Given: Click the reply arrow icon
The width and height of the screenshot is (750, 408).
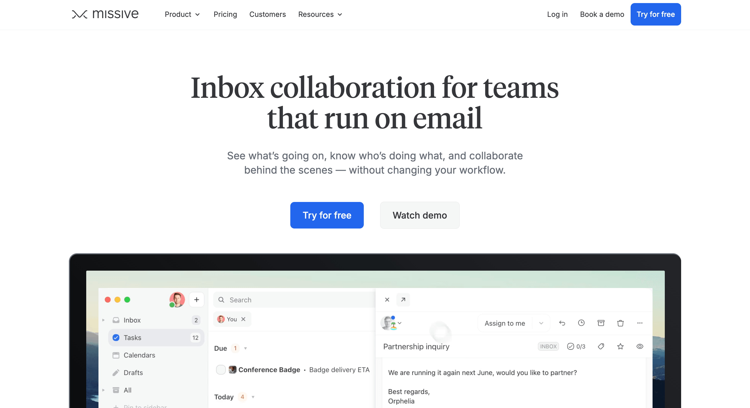Looking at the screenshot, I should pyautogui.click(x=562, y=323).
